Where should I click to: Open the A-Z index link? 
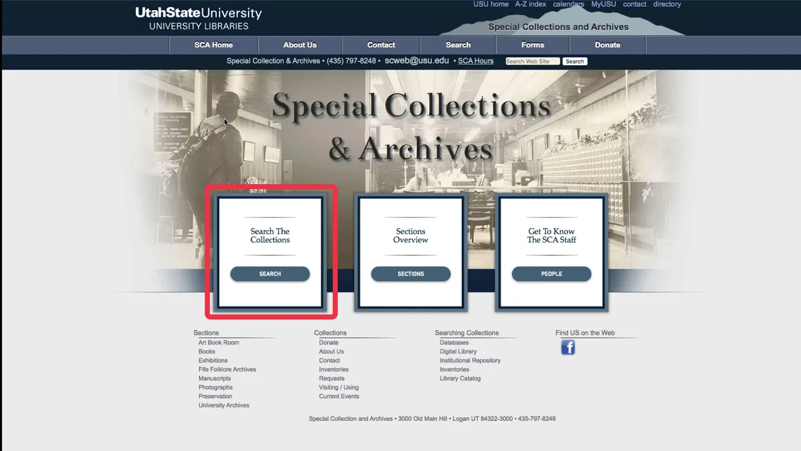click(x=531, y=4)
